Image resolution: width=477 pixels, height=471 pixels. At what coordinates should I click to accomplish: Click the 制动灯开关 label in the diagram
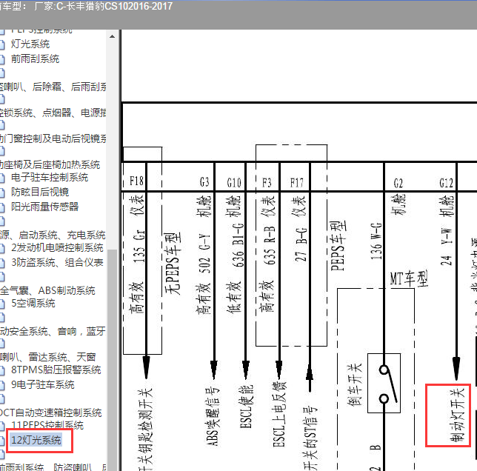point(457,415)
